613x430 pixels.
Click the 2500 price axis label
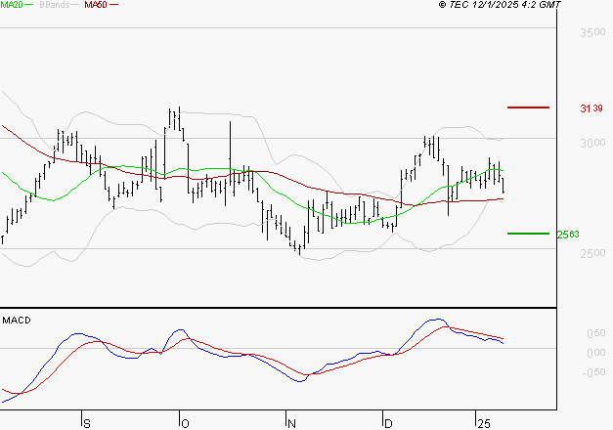click(x=592, y=254)
